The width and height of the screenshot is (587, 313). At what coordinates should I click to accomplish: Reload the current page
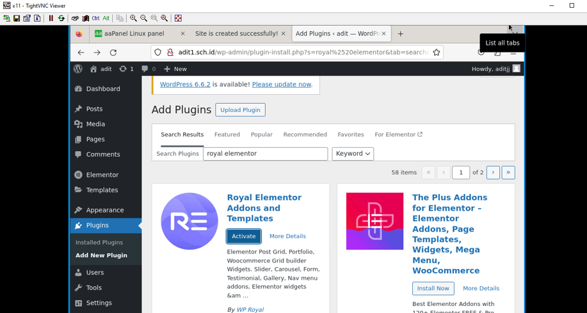(x=113, y=52)
